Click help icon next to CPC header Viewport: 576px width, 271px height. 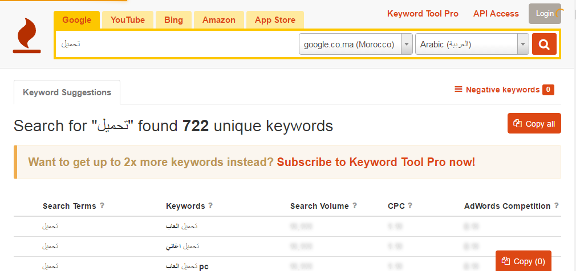[410, 206]
